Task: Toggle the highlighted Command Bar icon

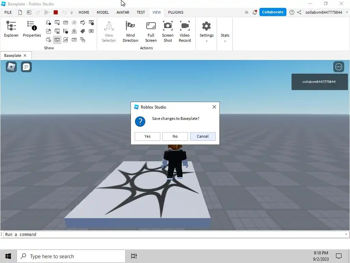Action: tap(57, 40)
